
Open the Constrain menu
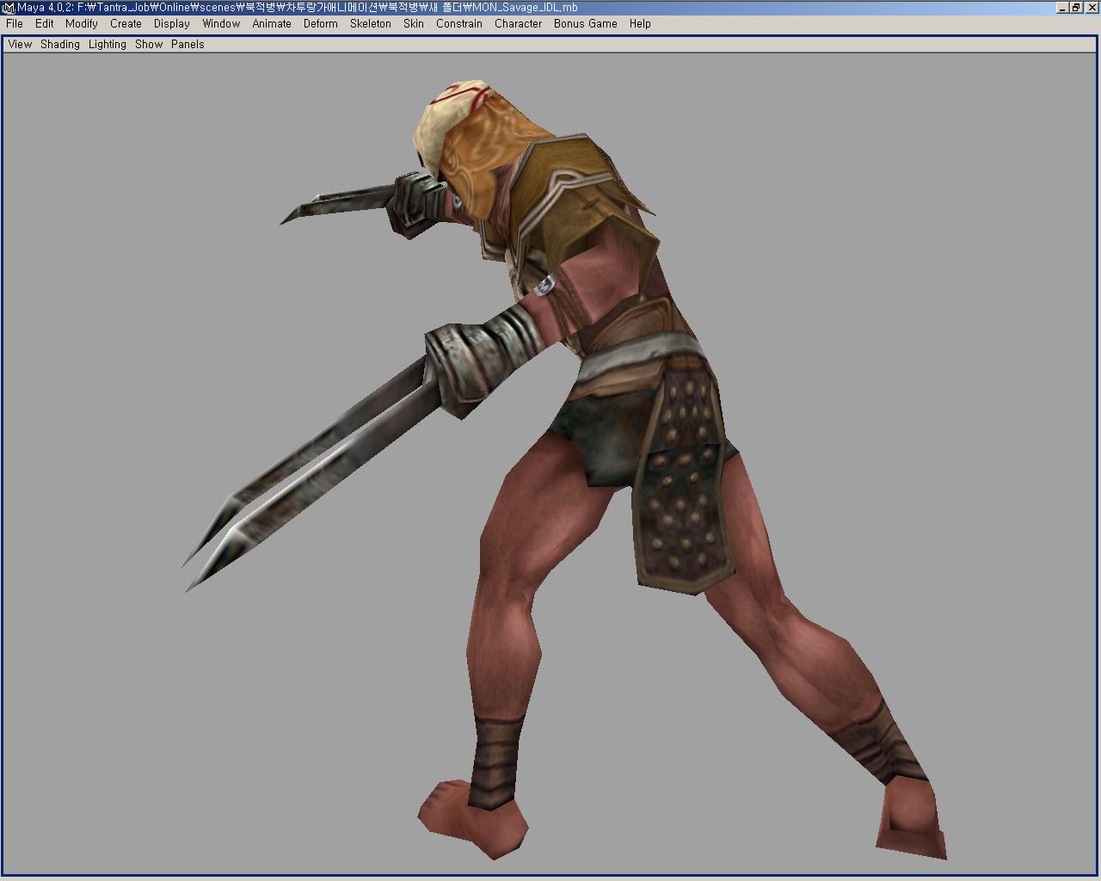459,24
